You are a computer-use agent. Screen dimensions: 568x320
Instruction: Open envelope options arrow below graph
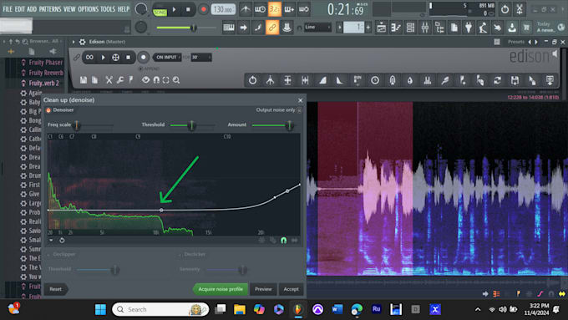coord(51,241)
